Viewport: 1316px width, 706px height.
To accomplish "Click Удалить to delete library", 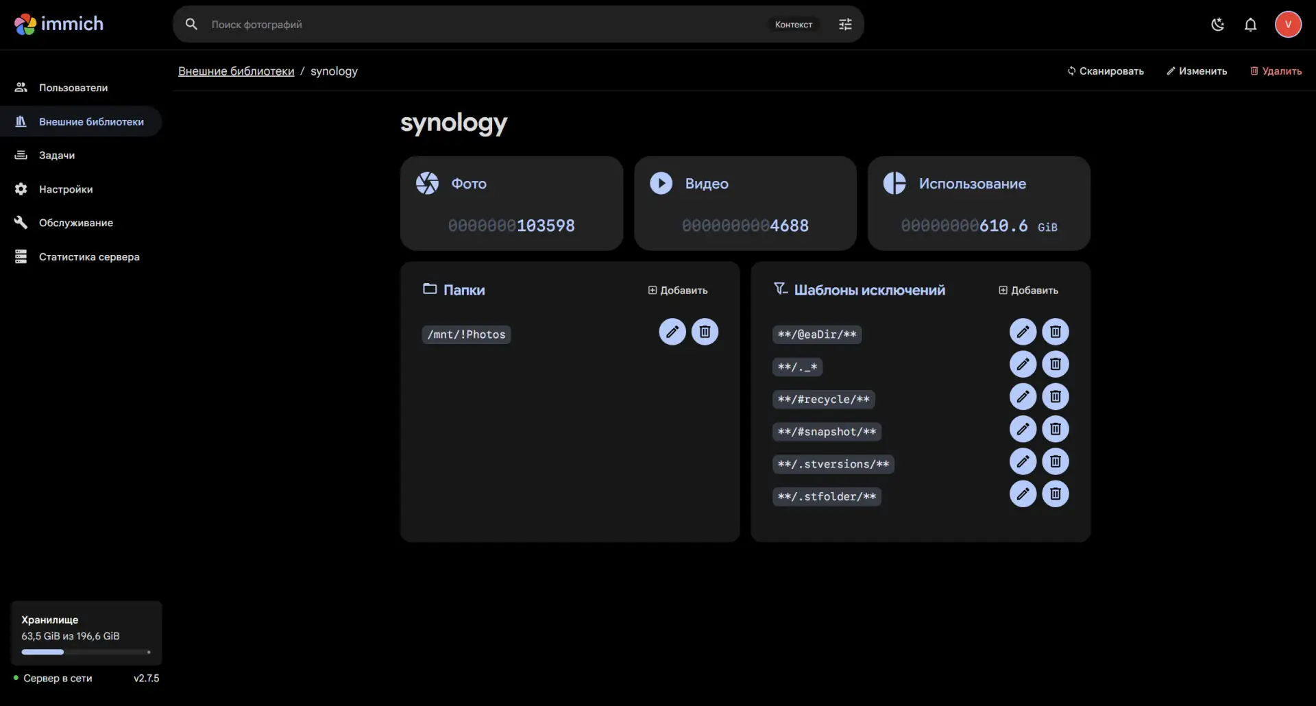I will click(x=1276, y=71).
